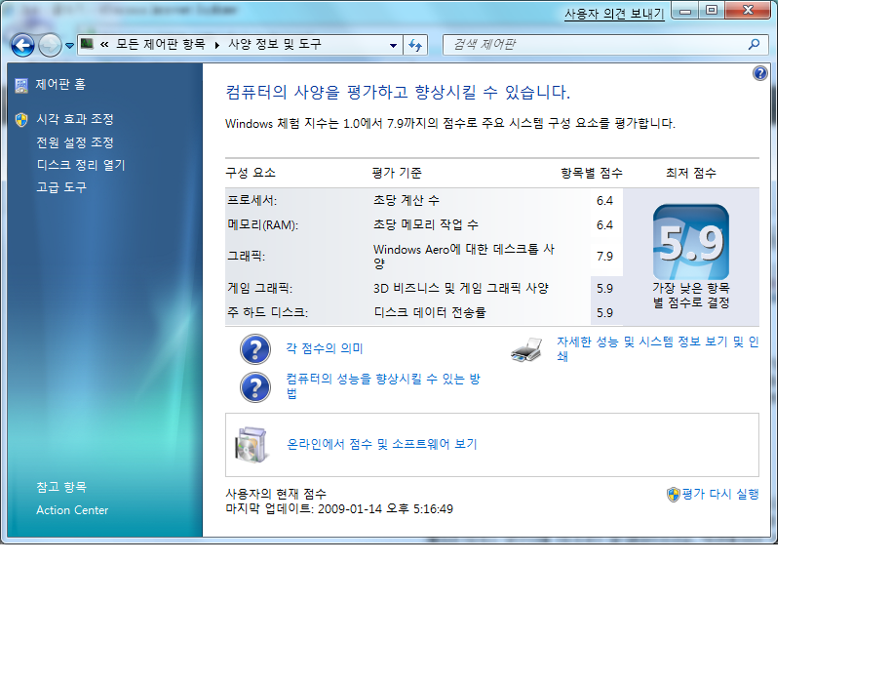The width and height of the screenshot is (891, 683).
Task: Select the 주 하드 디스크: row label
Action: (x=268, y=313)
